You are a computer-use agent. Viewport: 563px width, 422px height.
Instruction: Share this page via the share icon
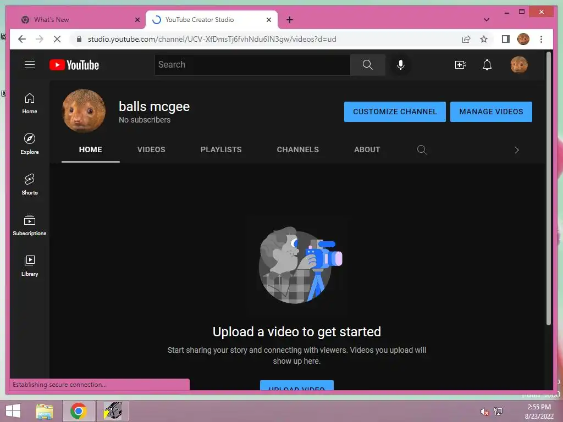click(466, 39)
